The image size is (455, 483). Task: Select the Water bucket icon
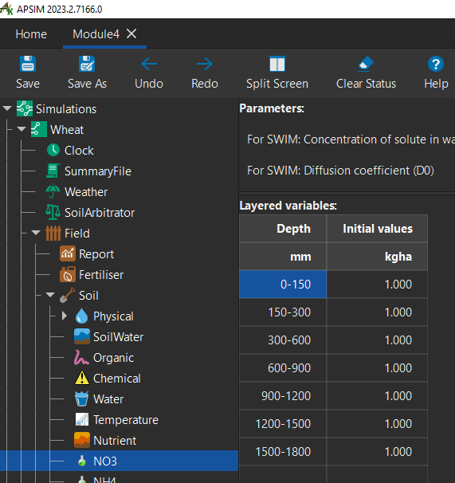pyautogui.click(x=81, y=399)
